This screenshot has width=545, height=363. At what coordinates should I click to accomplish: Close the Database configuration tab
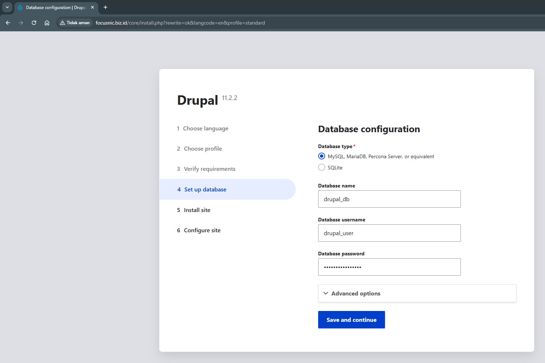(92, 7)
